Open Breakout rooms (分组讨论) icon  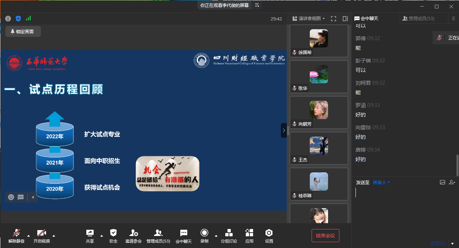click(x=229, y=233)
